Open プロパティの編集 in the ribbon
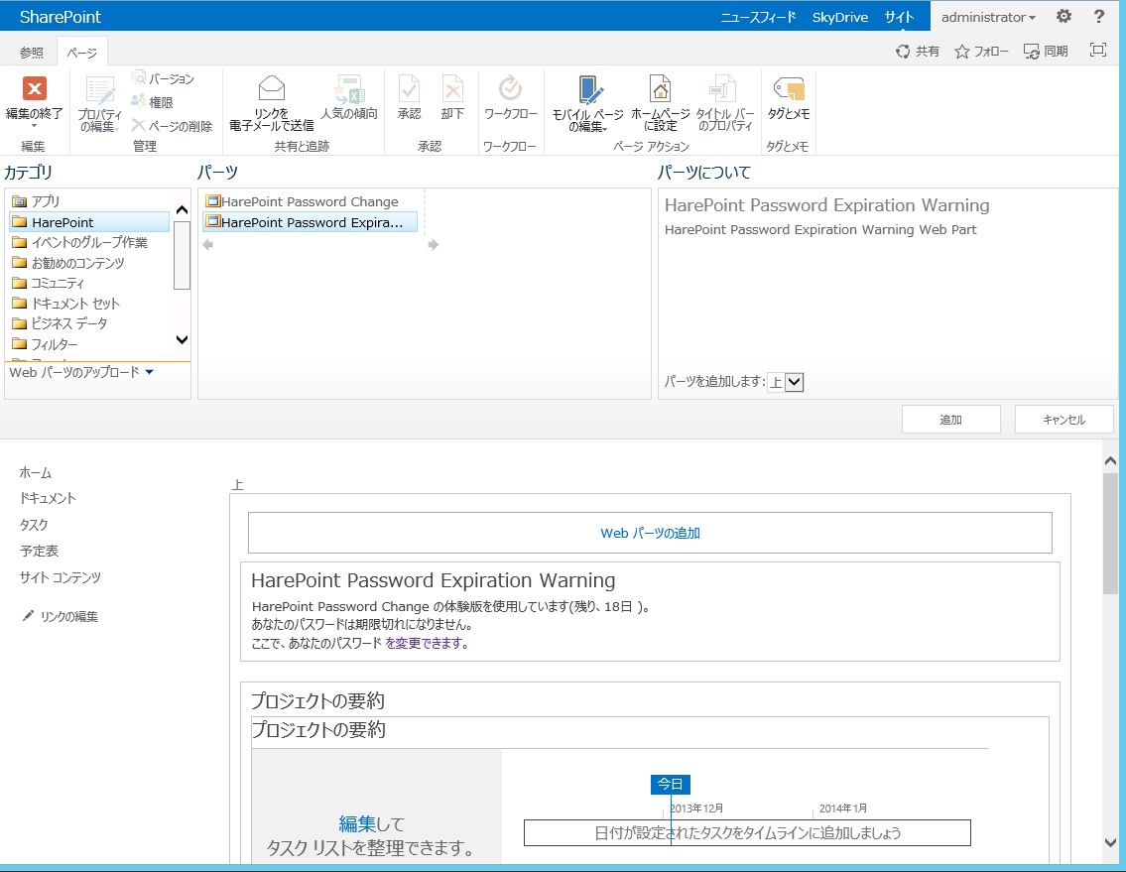 tap(100, 104)
